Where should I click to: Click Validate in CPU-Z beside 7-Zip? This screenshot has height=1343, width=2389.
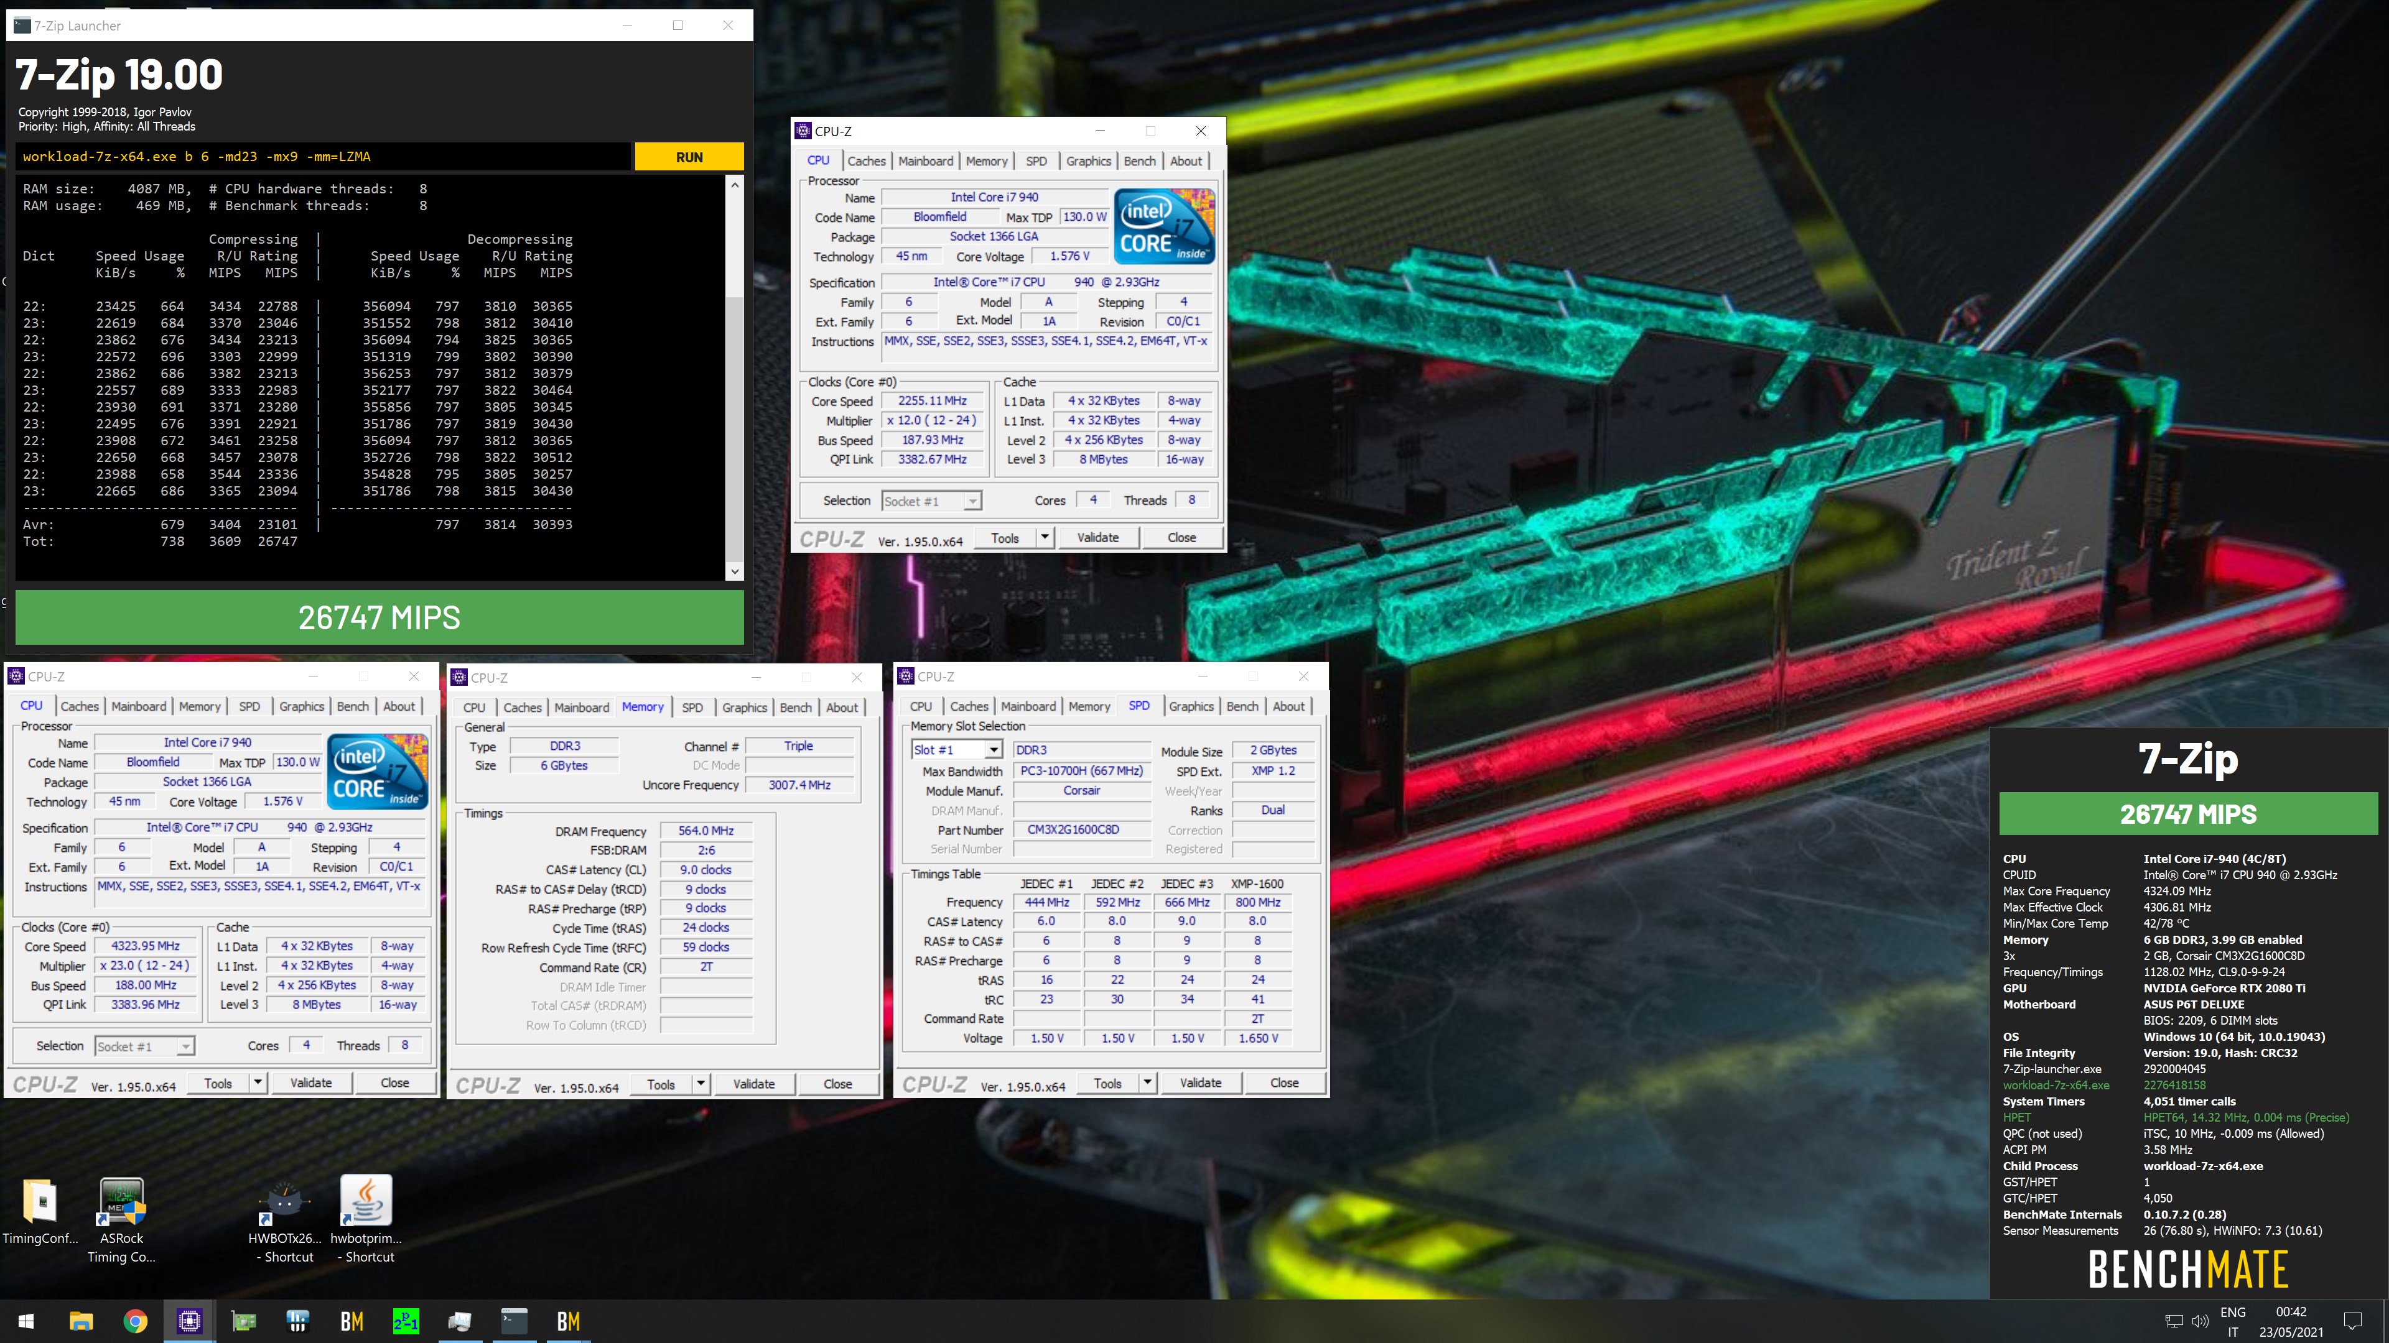(1098, 538)
